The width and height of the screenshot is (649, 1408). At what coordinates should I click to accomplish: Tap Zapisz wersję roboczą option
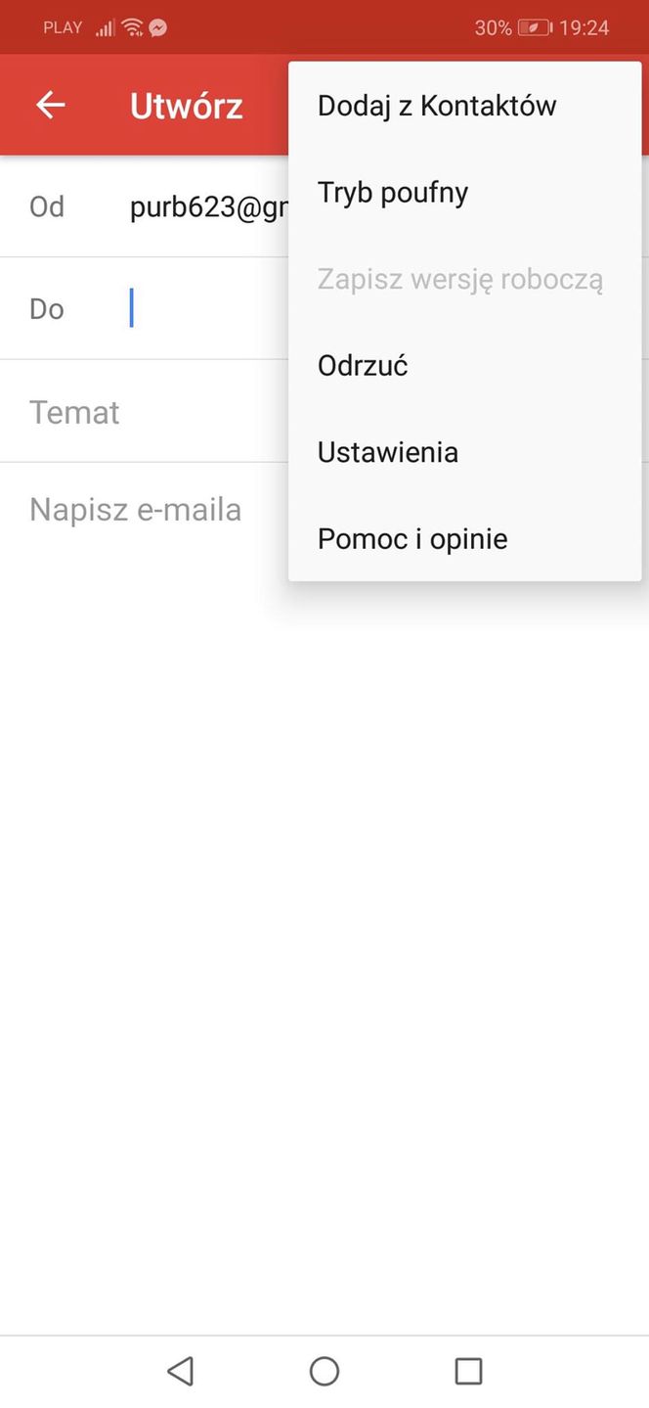click(459, 279)
